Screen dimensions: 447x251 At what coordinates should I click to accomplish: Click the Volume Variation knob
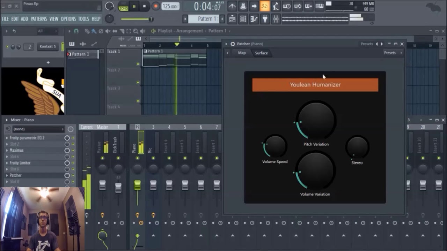pyautogui.click(x=315, y=172)
